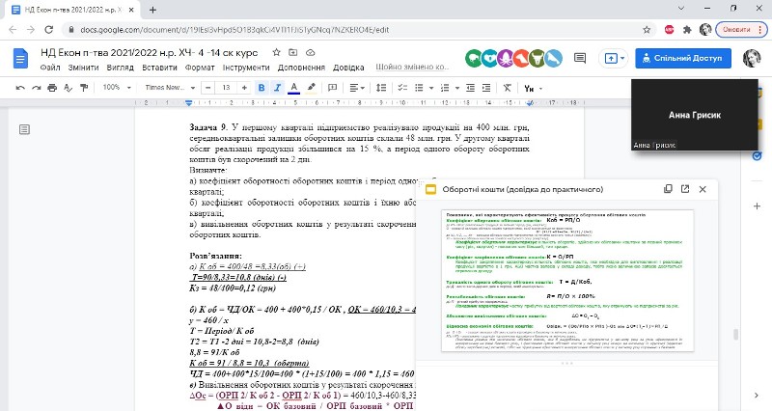Search tabs with the chevron in the title bar
The height and width of the screenshot is (411, 772).
[x=681, y=9]
